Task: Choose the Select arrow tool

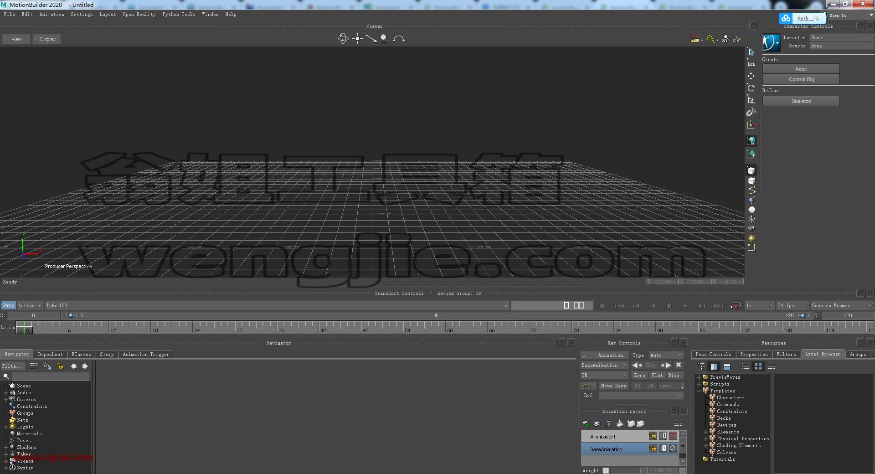Action: [751, 52]
